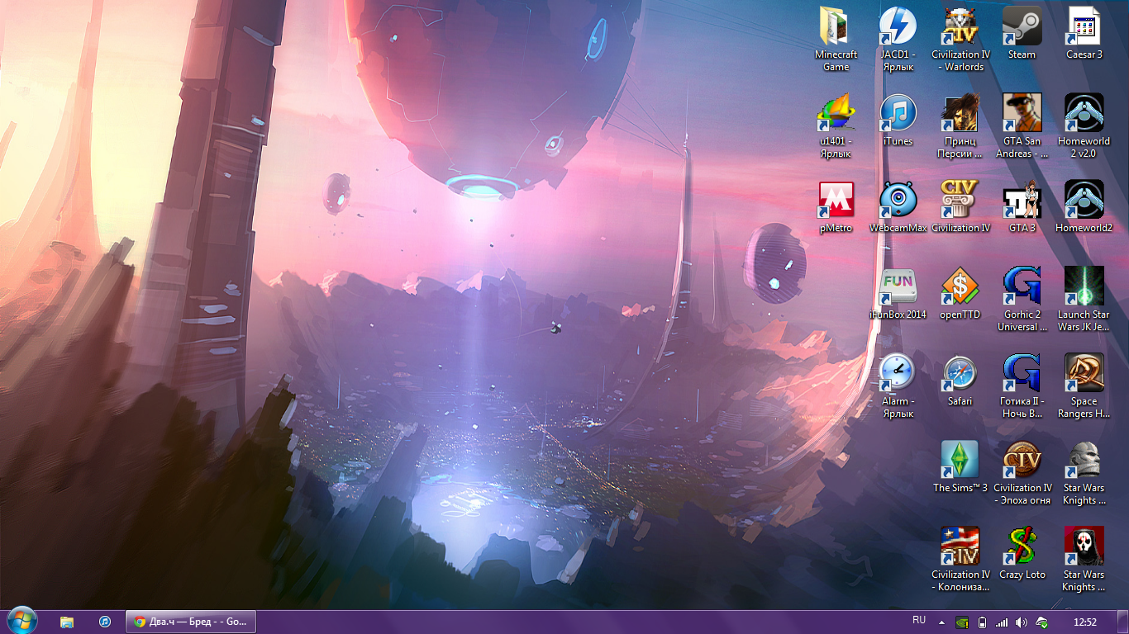Click the Safely Remove Hardware tray icon
This screenshot has width=1129, height=634.
[1042, 622]
